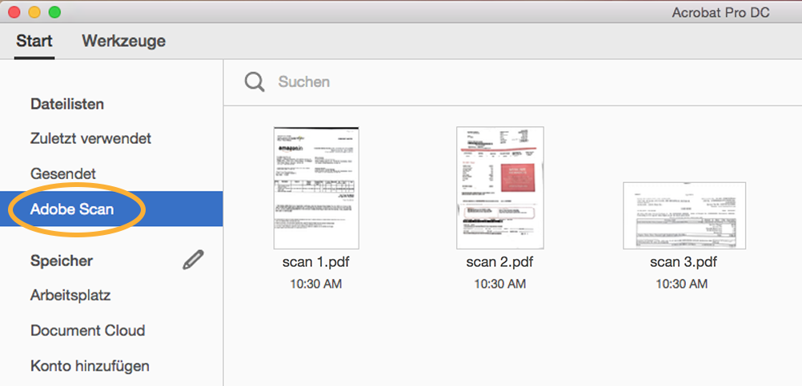Click the file name scan 2.pdf
The image size is (802, 386).
coord(499,262)
